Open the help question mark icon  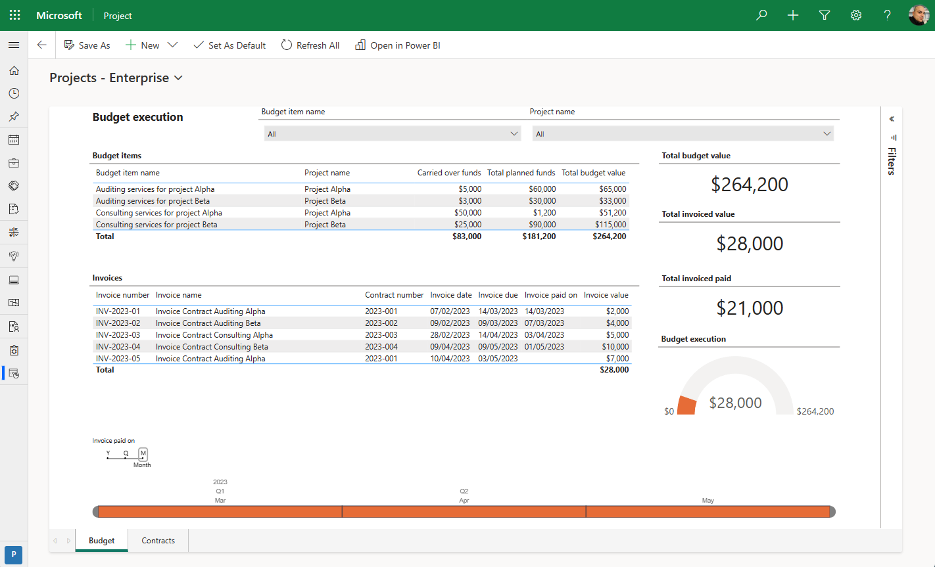pos(888,15)
